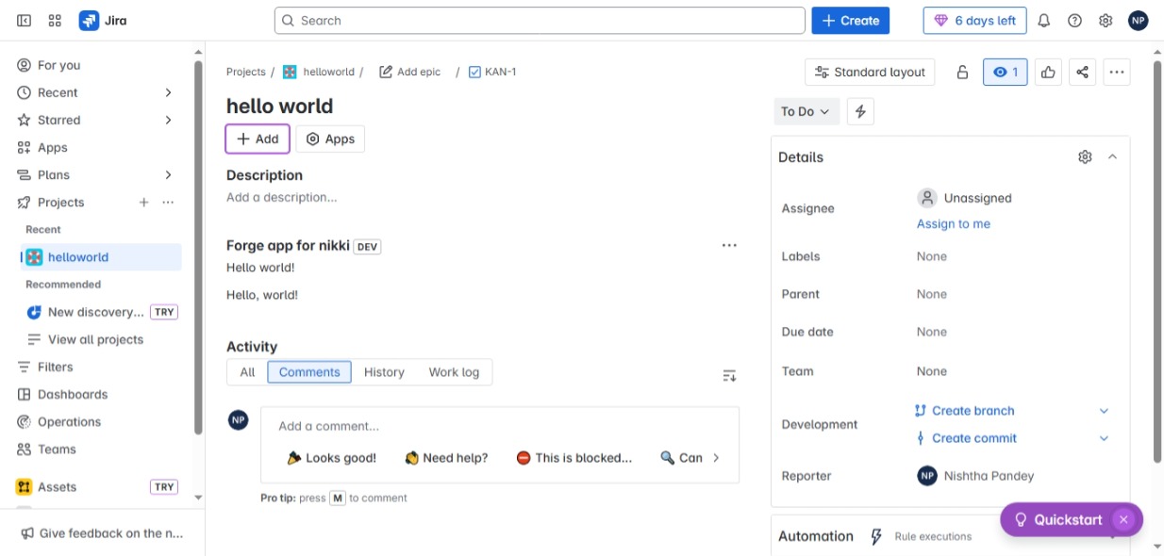Select the All activity tab
Image resolution: width=1164 pixels, height=556 pixels.
[x=247, y=372]
